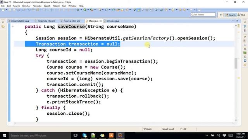Click the editor scroll down arrow

coord(236,120)
